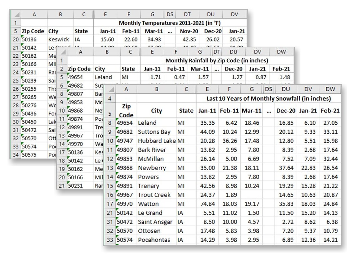This screenshot has width=351, height=255.
Task: Click 'Last 10 Years of Monthly Snowfall' title
Action: [x=269, y=99]
